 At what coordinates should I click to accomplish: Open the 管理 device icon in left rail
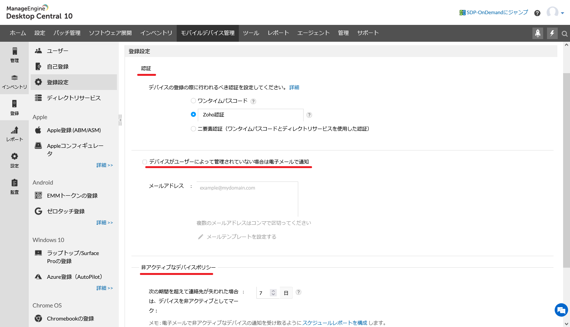tap(15, 51)
